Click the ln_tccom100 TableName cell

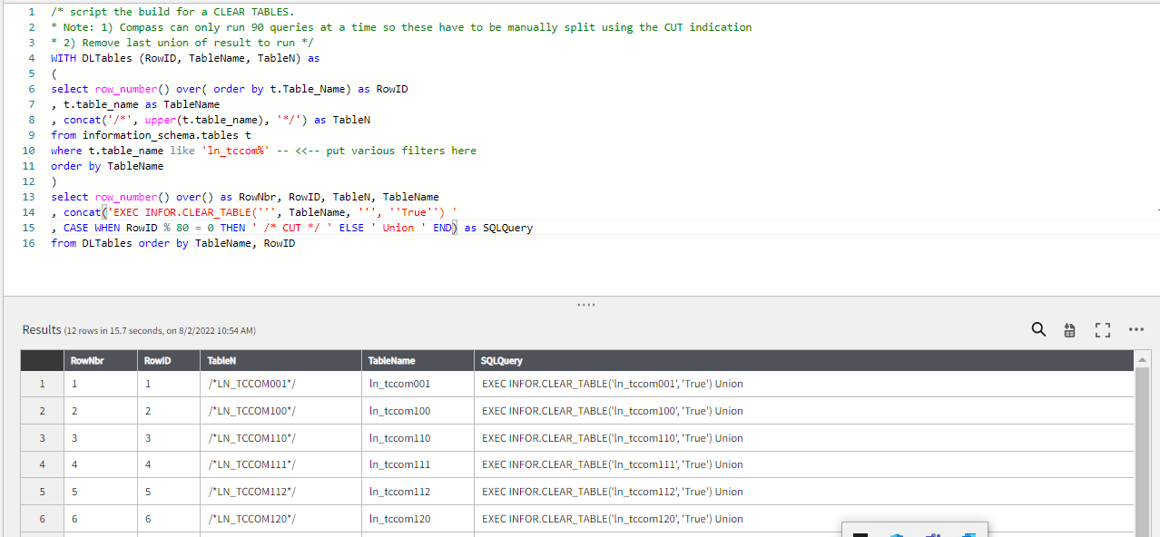click(418, 411)
